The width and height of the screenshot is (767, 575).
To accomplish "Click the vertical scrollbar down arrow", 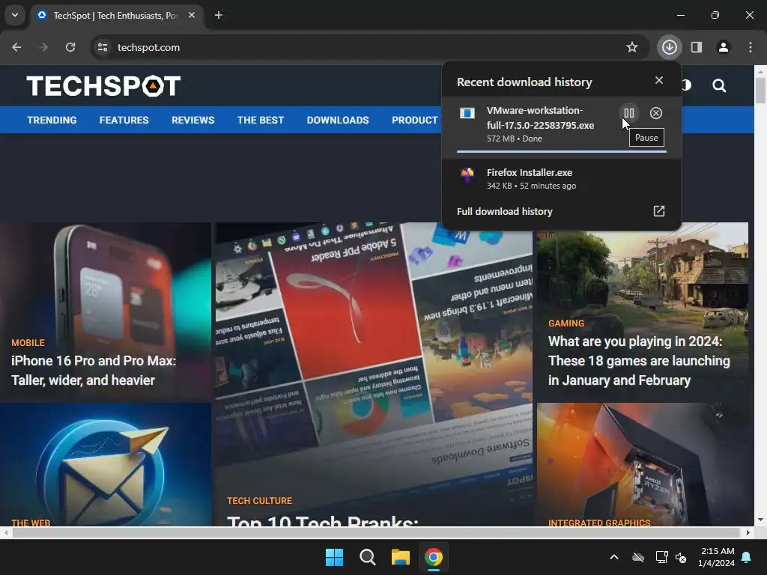I will 760,520.
